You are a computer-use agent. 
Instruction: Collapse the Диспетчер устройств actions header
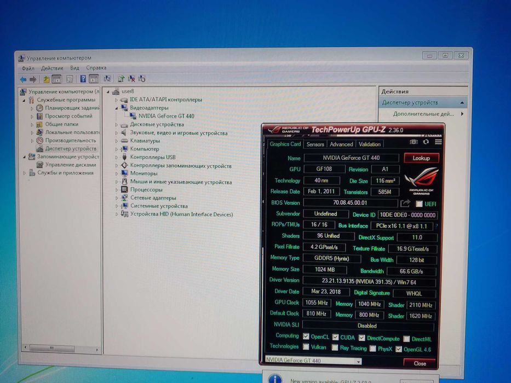pyautogui.click(x=462, y=103)
